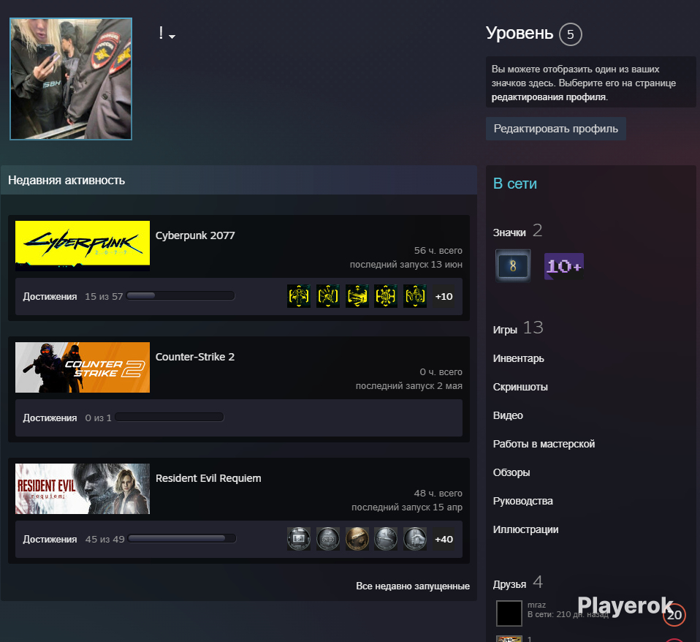Open Инвентарь from the sidebar
The image size is (700, 642).
518,359
